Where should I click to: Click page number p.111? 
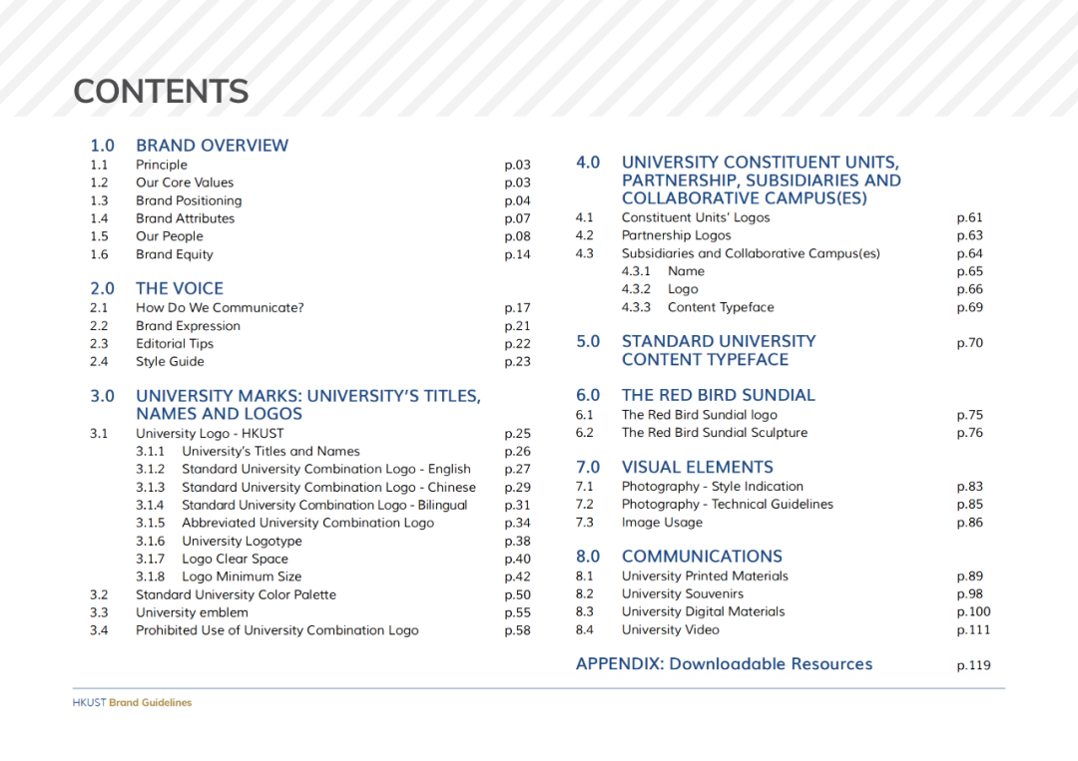coord(973,629)
